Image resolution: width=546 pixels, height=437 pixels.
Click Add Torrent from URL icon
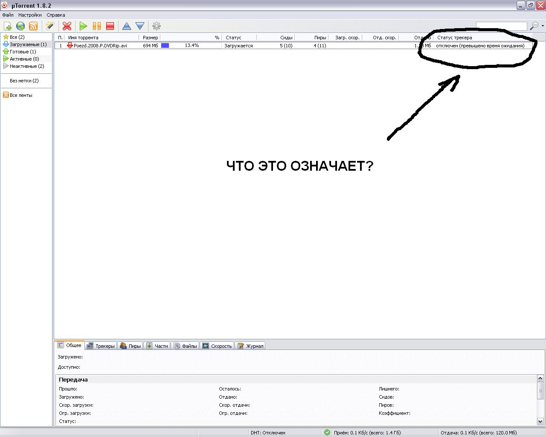(20, 26)
